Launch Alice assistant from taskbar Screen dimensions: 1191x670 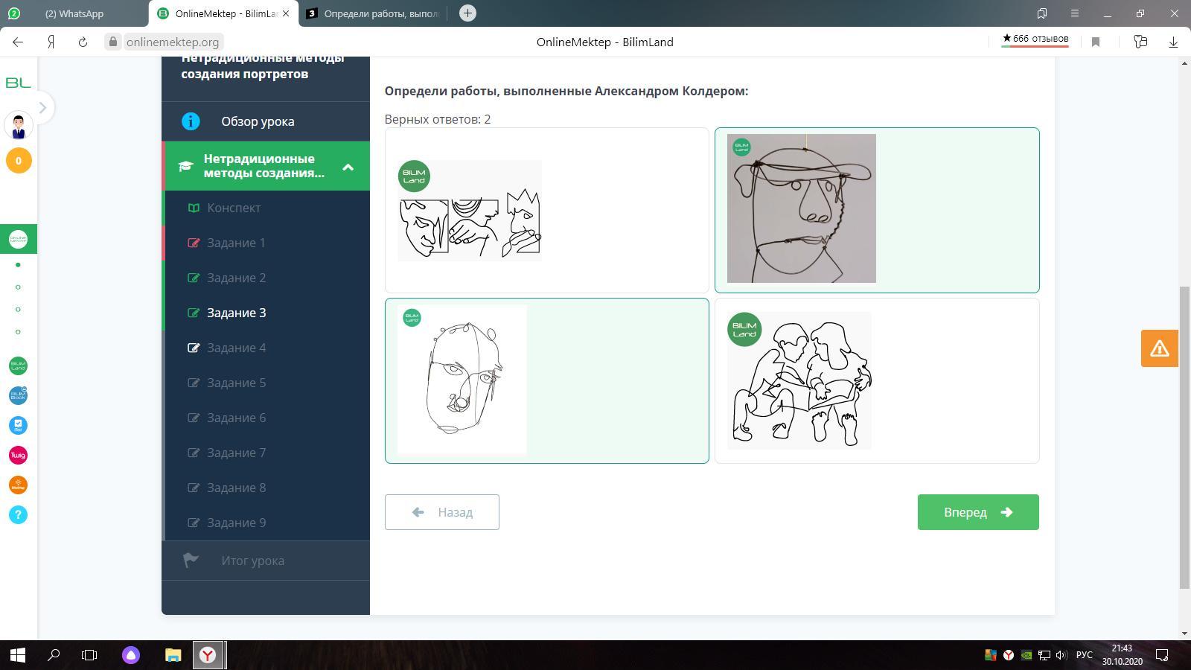coord(131,655)
